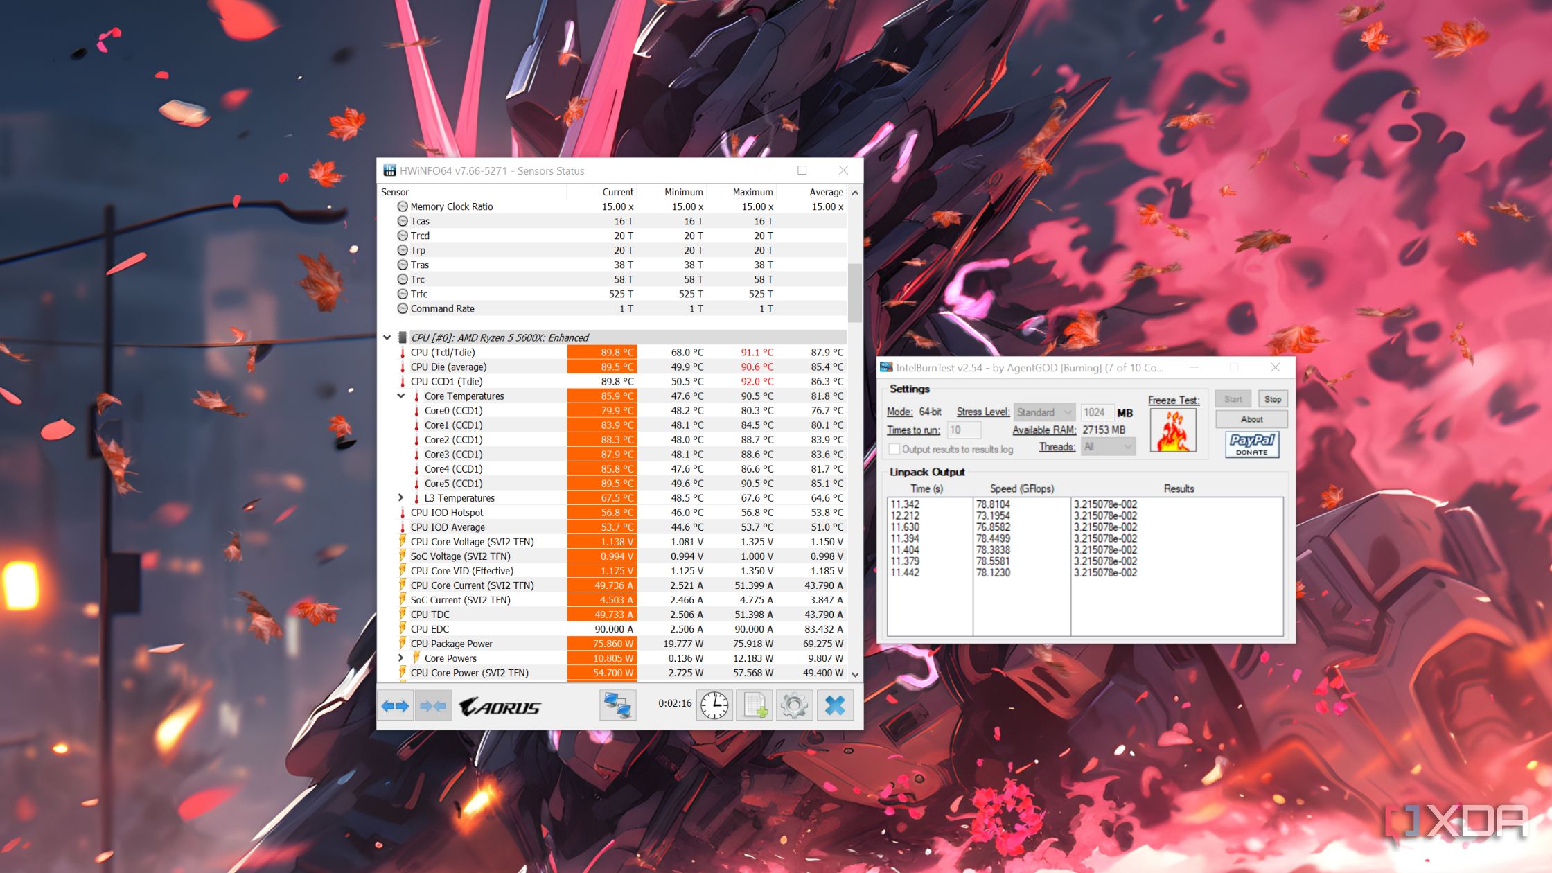Select the Core5 (CCD1) temperature row

pos(612,483)
